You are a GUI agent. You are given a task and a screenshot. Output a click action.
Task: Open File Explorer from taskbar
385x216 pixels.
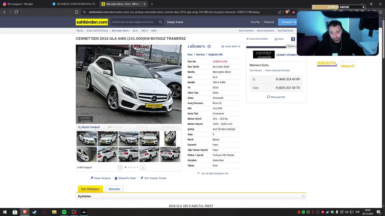tap(54, 212)
